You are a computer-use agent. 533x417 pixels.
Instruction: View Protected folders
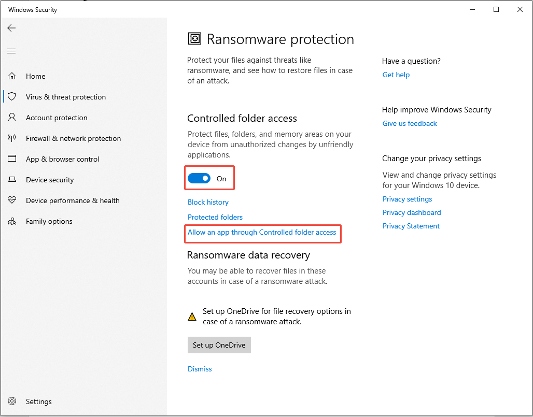click(215, 217)
